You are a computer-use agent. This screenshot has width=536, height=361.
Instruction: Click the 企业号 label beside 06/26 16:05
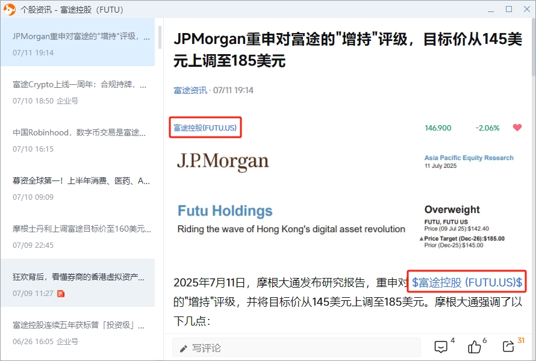coord(67,342)
